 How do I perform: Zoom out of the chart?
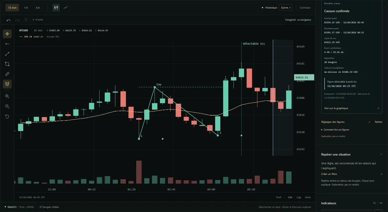(7, 106)
